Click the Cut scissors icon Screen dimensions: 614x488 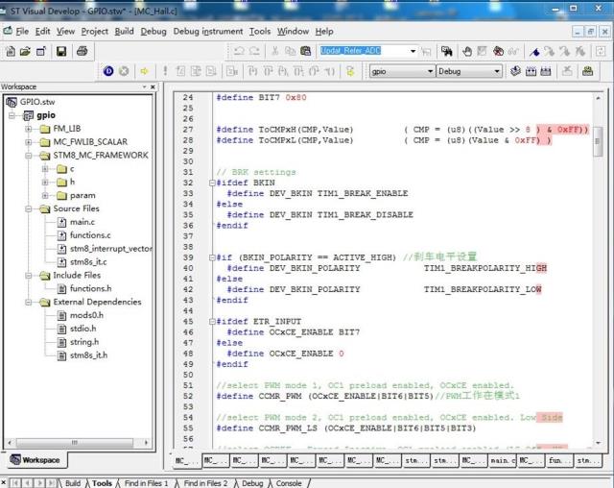coord(275,51)
